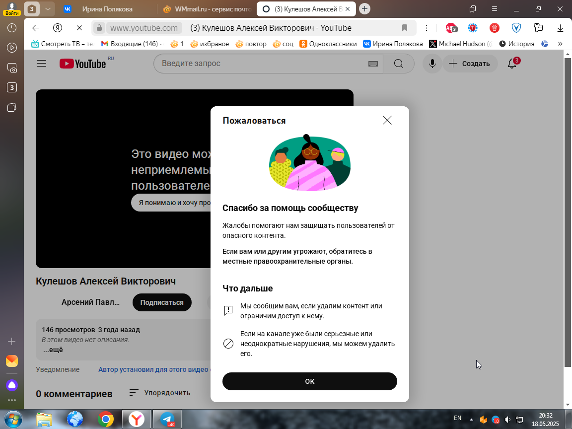Click the site lock security icon
This screenshot has width=572, height=429.
99,28
